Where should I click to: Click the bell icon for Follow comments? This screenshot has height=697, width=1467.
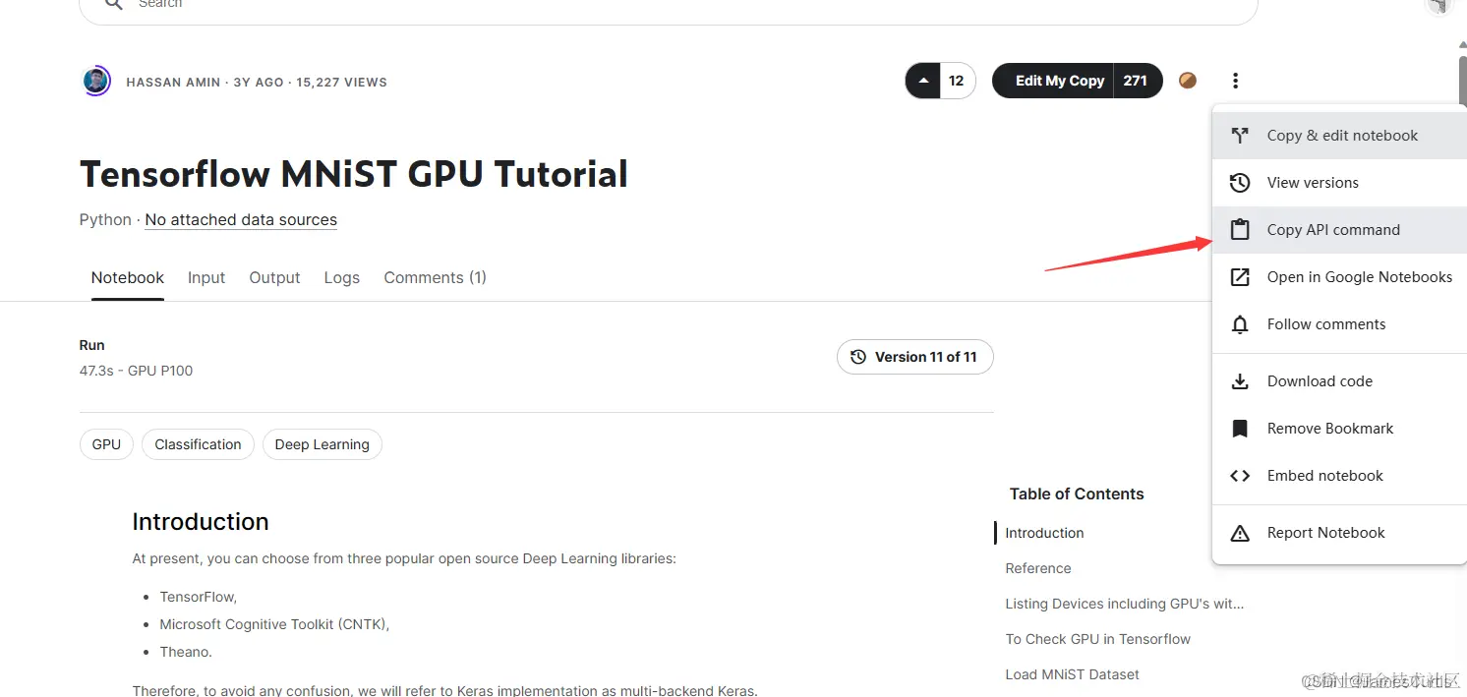coord(1240,324)
